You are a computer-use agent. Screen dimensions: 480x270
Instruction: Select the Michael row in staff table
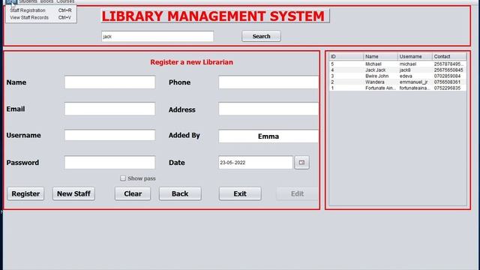click(397, 64)
